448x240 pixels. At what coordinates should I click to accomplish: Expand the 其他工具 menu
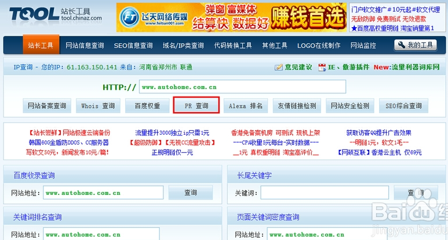[277, 46]
